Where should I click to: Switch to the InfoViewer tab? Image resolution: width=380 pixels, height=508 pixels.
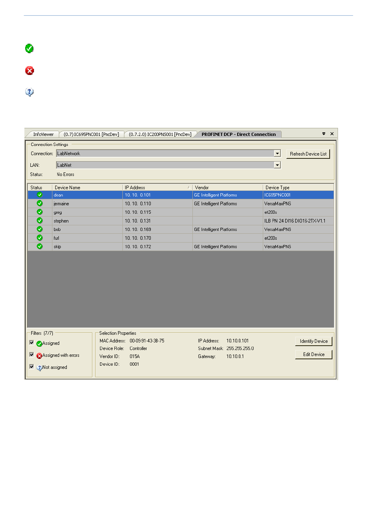tap(43, 134)
